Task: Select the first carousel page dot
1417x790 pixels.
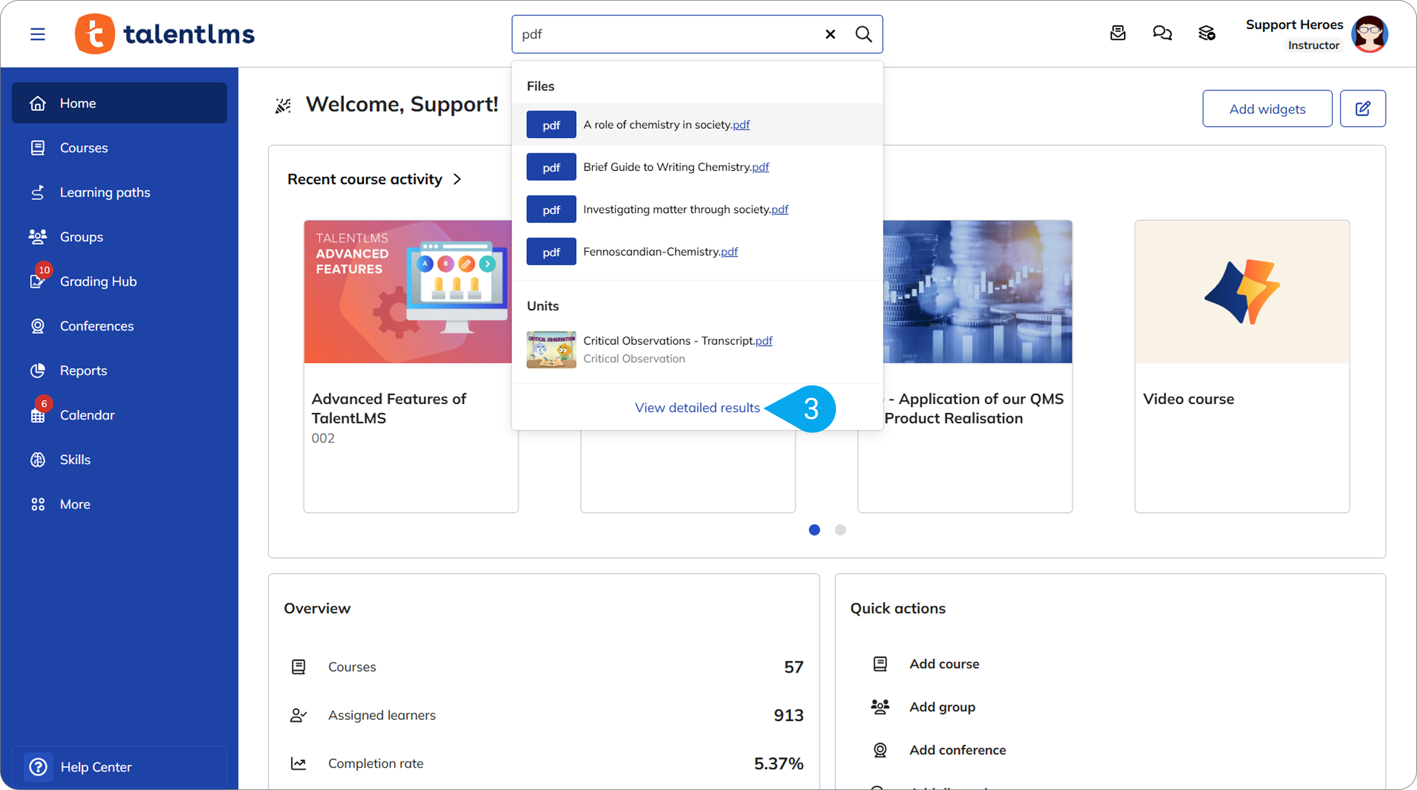Action: click(x=814, y=530)
